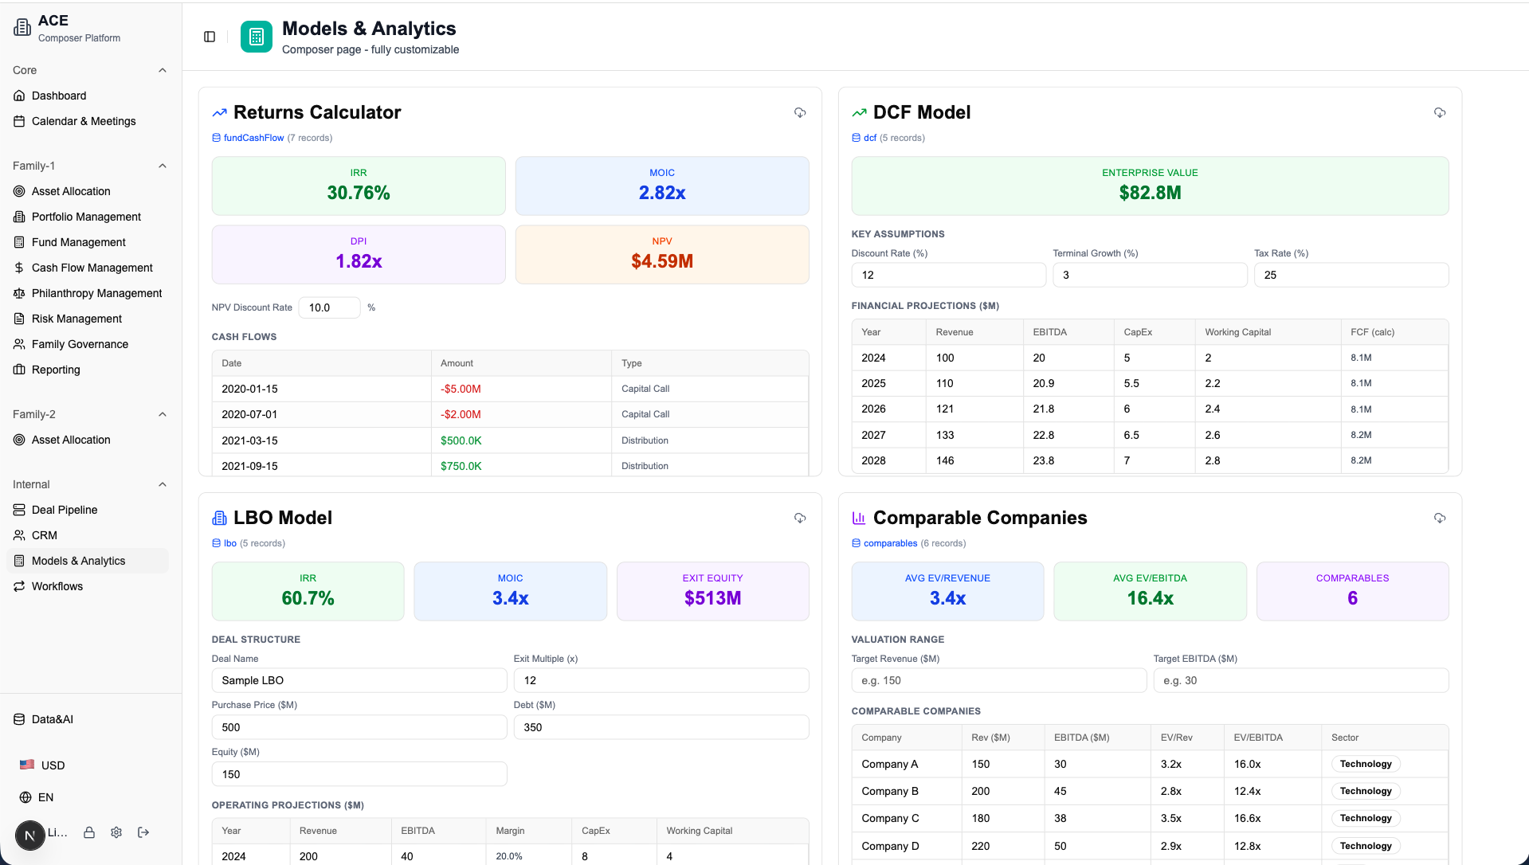The width and height of the screenshot is (1529, 865).
Task: Click the Returns Calculator cloud download icon
Action: 800,112
